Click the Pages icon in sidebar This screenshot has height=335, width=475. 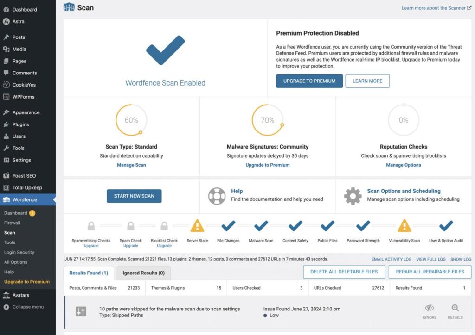pos(6,61)
